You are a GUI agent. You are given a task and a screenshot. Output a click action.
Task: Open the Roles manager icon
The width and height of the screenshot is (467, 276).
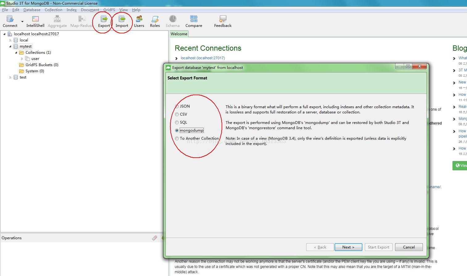click(x=155, y=22)
